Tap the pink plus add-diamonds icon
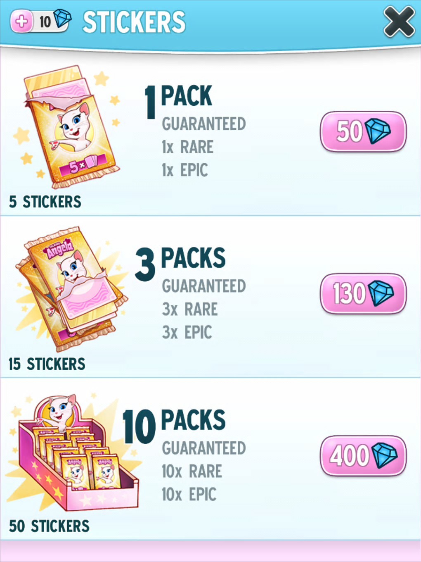The height and width of the screenshot is (562, 421). (22, 21)
